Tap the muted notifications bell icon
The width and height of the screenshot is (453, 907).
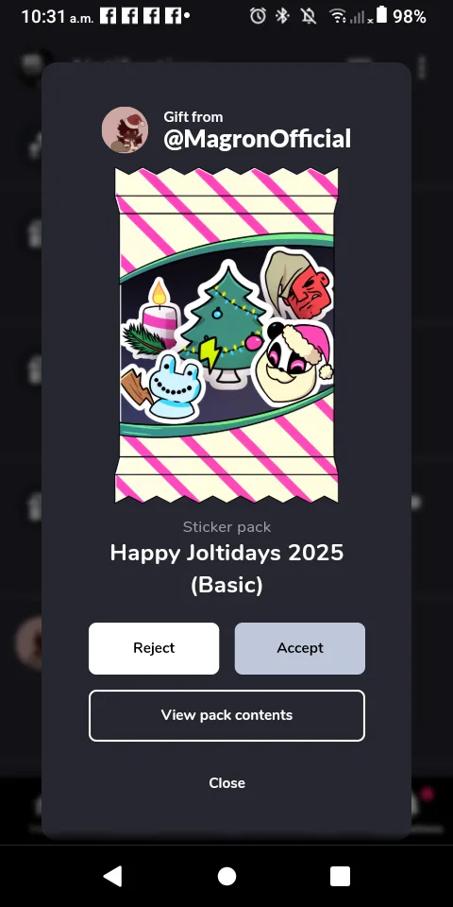point(309,16)
